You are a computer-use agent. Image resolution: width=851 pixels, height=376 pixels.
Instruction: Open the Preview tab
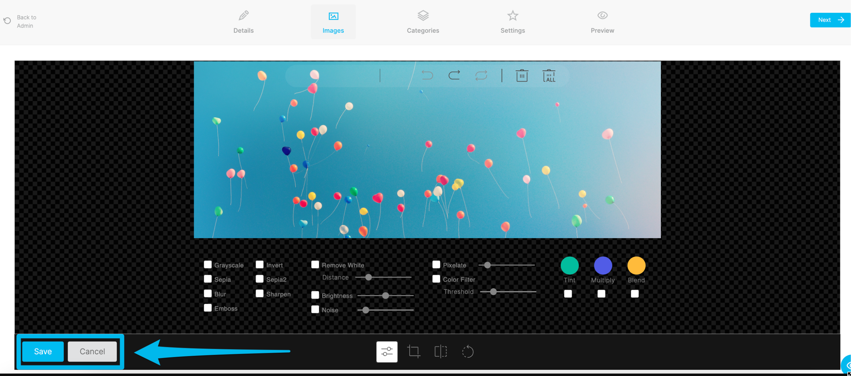click(x=602, y=22)
